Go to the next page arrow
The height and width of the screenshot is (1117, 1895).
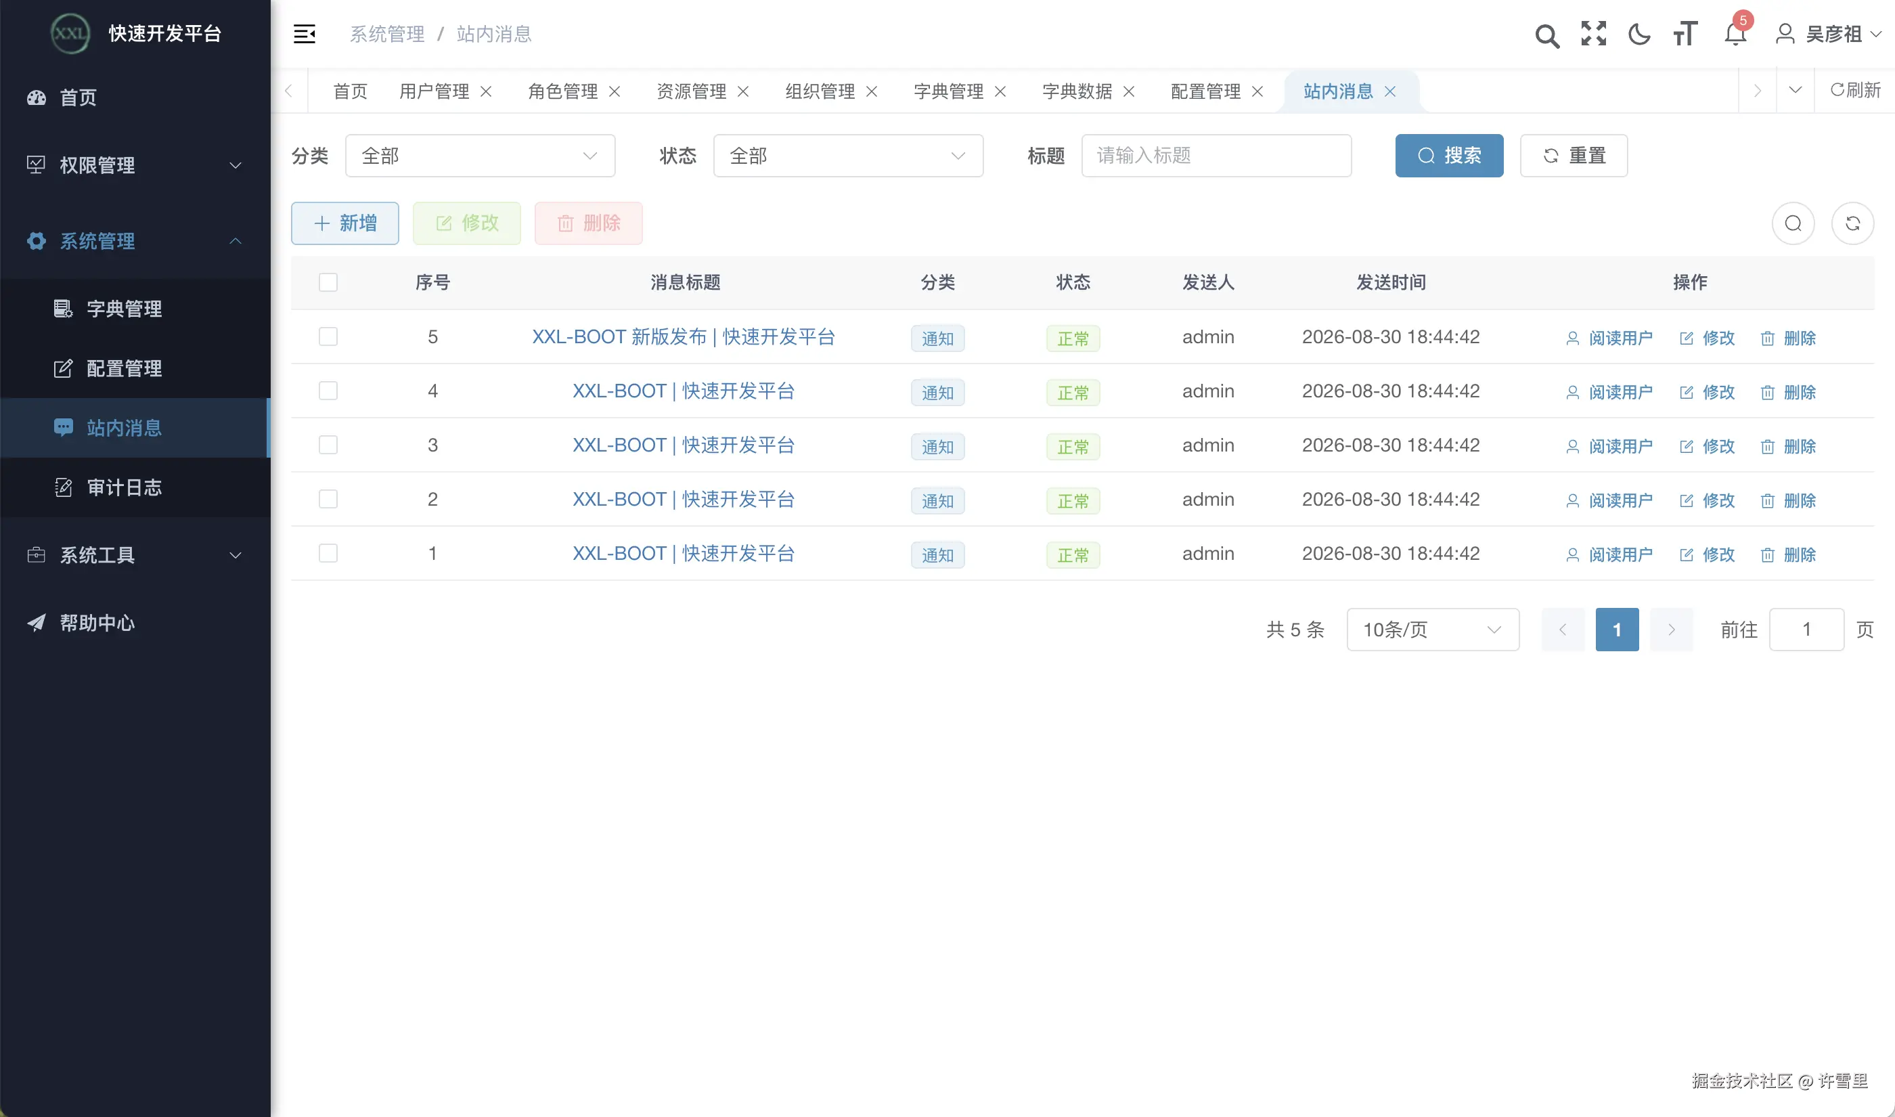click(1672, 630)
